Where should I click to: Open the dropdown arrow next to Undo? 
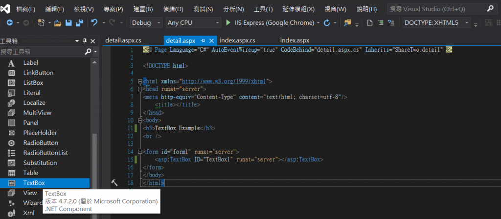pyautogui.click(x=104, y=23)
